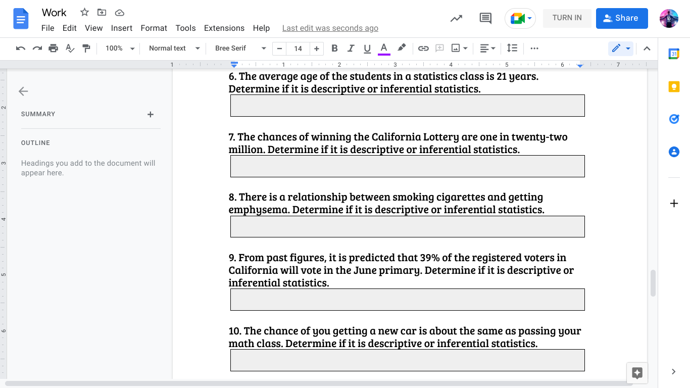Image resolution: width=690 pixels, height=388 pixels.
Task: Open the text alignment dropdown
Action: point(487,48)
